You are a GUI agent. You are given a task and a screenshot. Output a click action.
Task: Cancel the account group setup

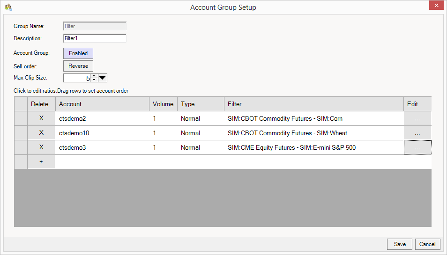[x=427, y=244]
